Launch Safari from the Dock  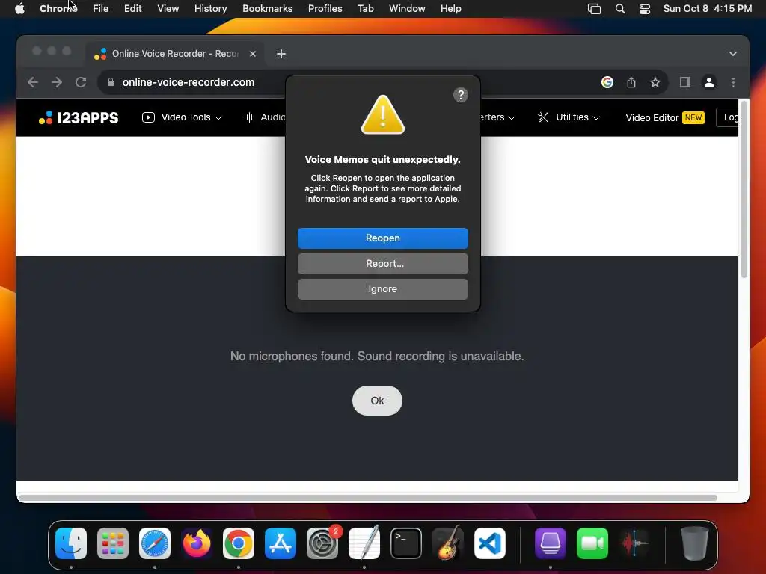[155, 543]
